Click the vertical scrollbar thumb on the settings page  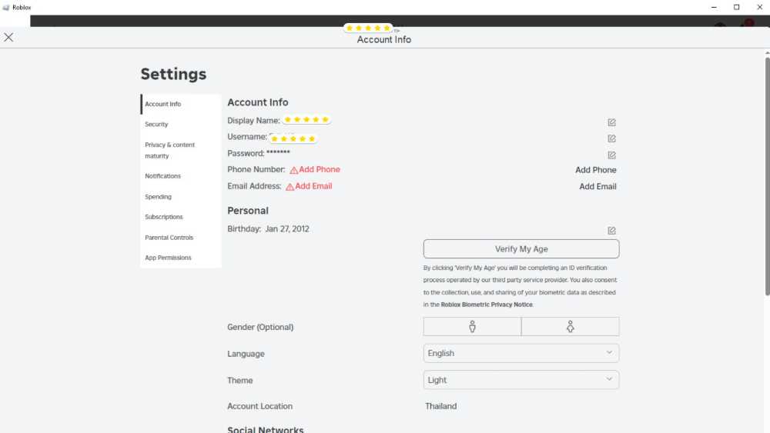pyautogui.click(x=767, y=177)
